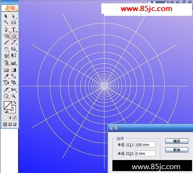The image size is (193, 173).
Task: Select the Pen tool
Action: coord(6,30)
